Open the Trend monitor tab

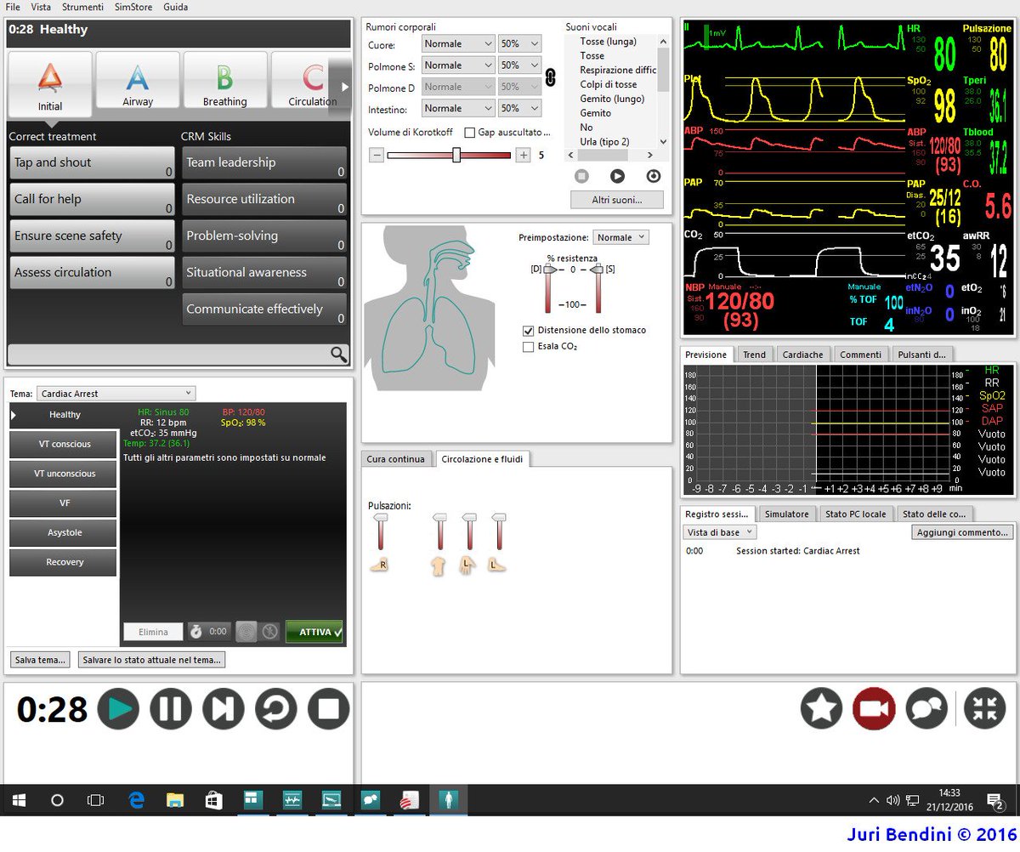pos(755,354)
